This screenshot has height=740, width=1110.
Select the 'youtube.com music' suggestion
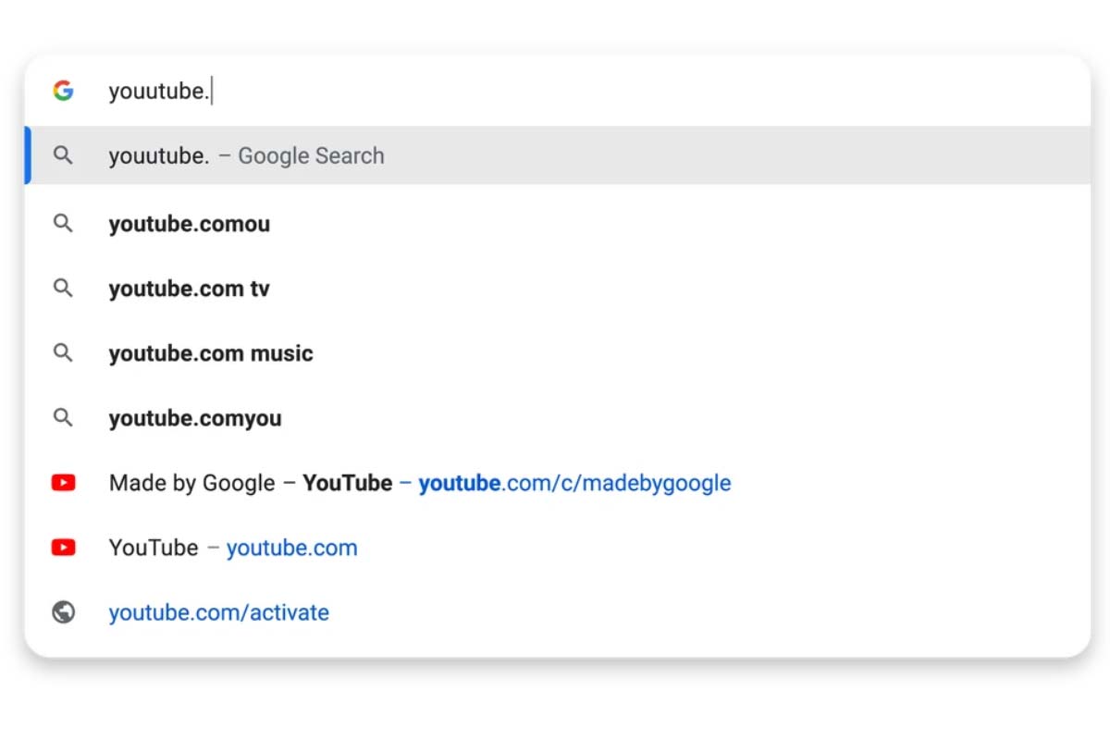tap(558, 353)
